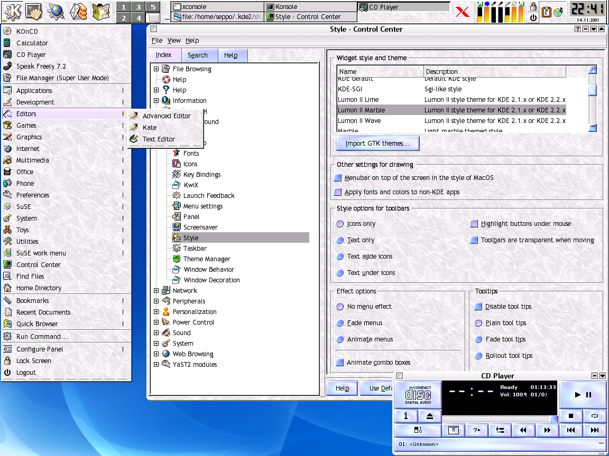Skip to next track in CD Player

click(x=594, y=430)
